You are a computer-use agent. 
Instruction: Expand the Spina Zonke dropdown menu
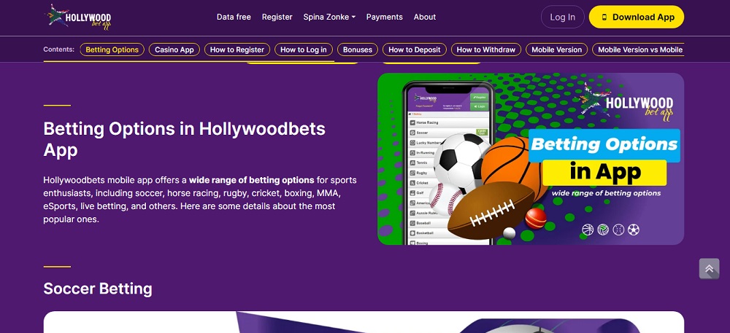tap(329, 17)
